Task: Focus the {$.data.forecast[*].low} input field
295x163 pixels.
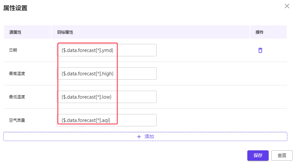Action: coord(107,97)
